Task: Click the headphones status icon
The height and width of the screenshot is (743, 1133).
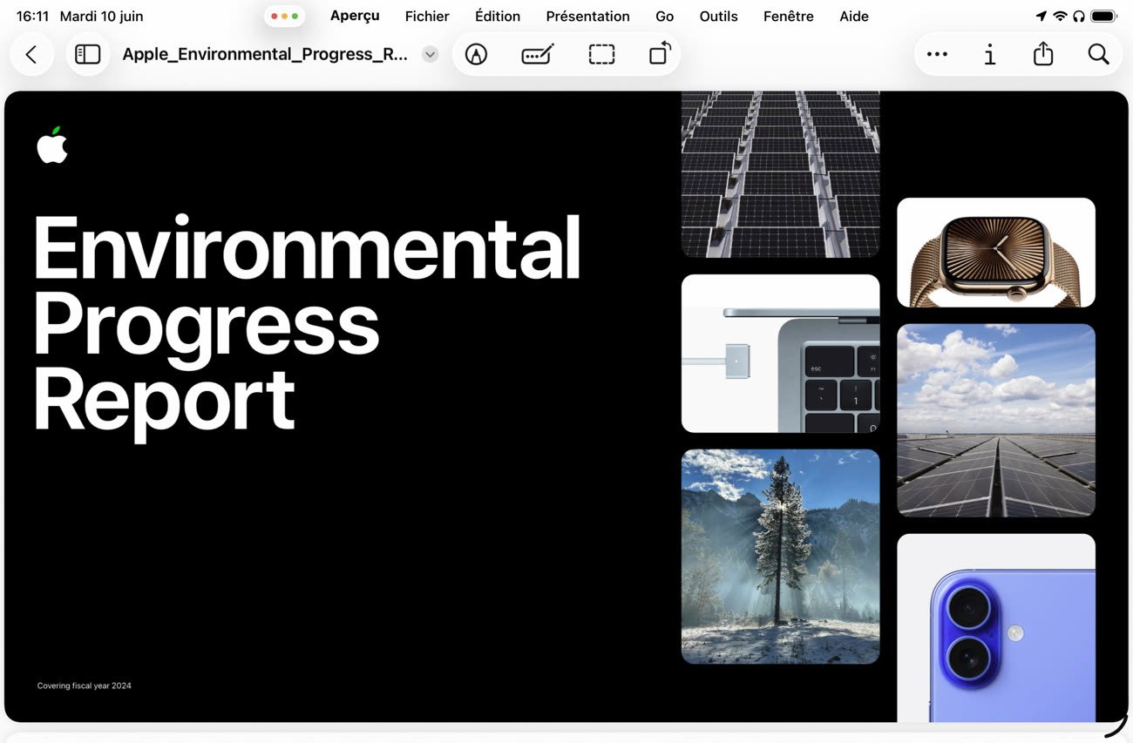Action: pos(1078,17)
